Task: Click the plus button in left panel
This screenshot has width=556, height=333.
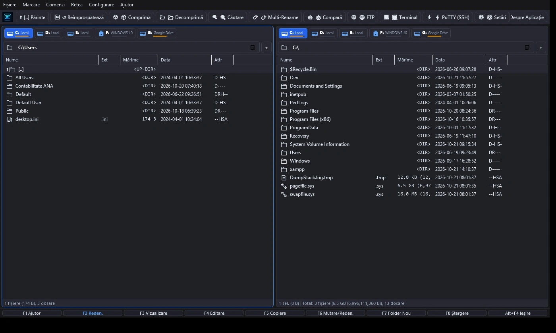Action: [x=266, y=48]
